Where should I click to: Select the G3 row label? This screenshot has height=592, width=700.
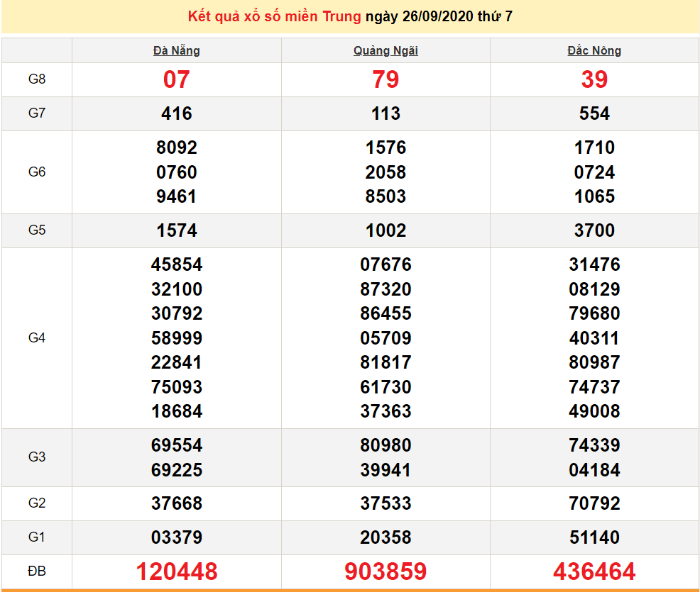(x=37, y=457)
